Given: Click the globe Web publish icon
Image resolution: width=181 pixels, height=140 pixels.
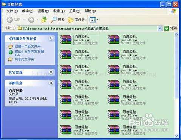Looking at the screenshot, I should coord(11,52).
